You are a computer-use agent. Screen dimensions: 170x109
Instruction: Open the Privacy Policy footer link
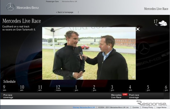point(148,107)
